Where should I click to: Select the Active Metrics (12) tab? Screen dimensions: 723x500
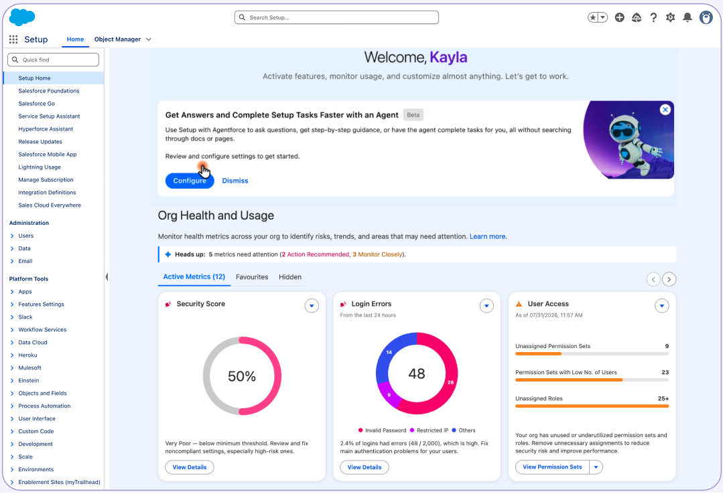click(x=194, y=276)
